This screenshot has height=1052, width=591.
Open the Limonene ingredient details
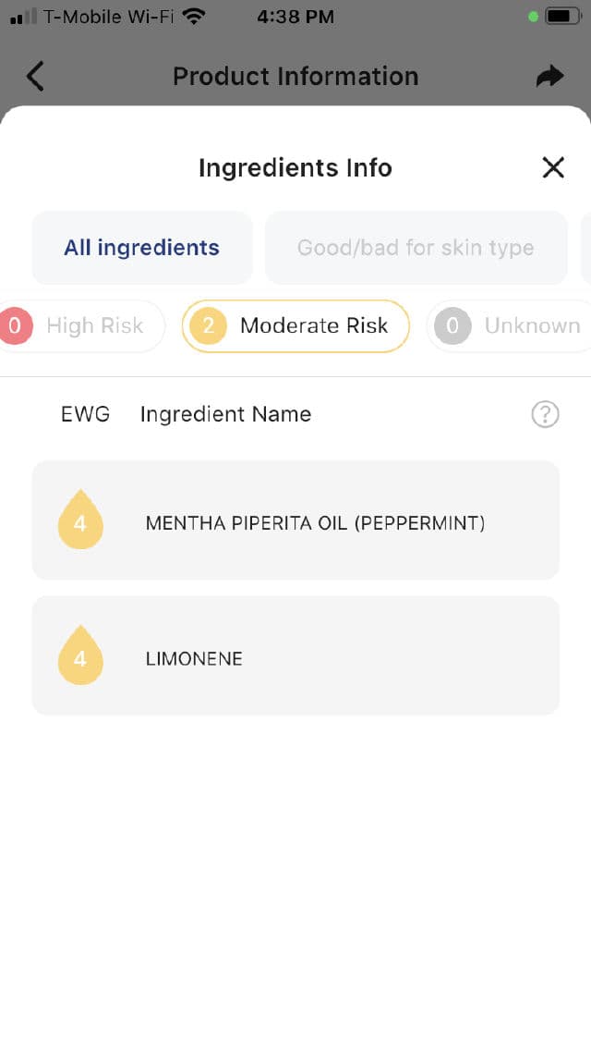pos(194,659)
